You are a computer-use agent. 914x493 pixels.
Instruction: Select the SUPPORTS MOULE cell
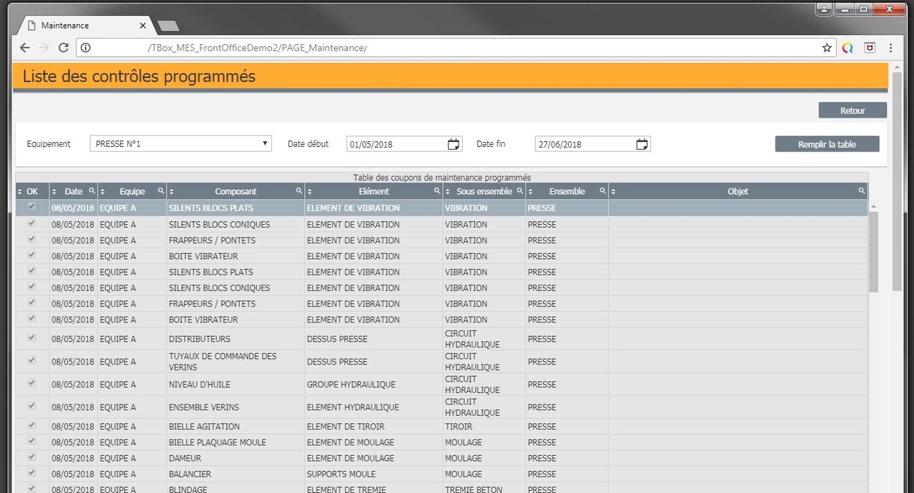[x=373, y=474]
